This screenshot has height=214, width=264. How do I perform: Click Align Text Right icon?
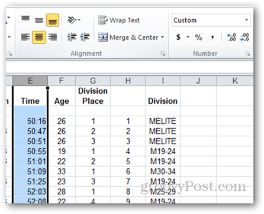coord(53,37)
